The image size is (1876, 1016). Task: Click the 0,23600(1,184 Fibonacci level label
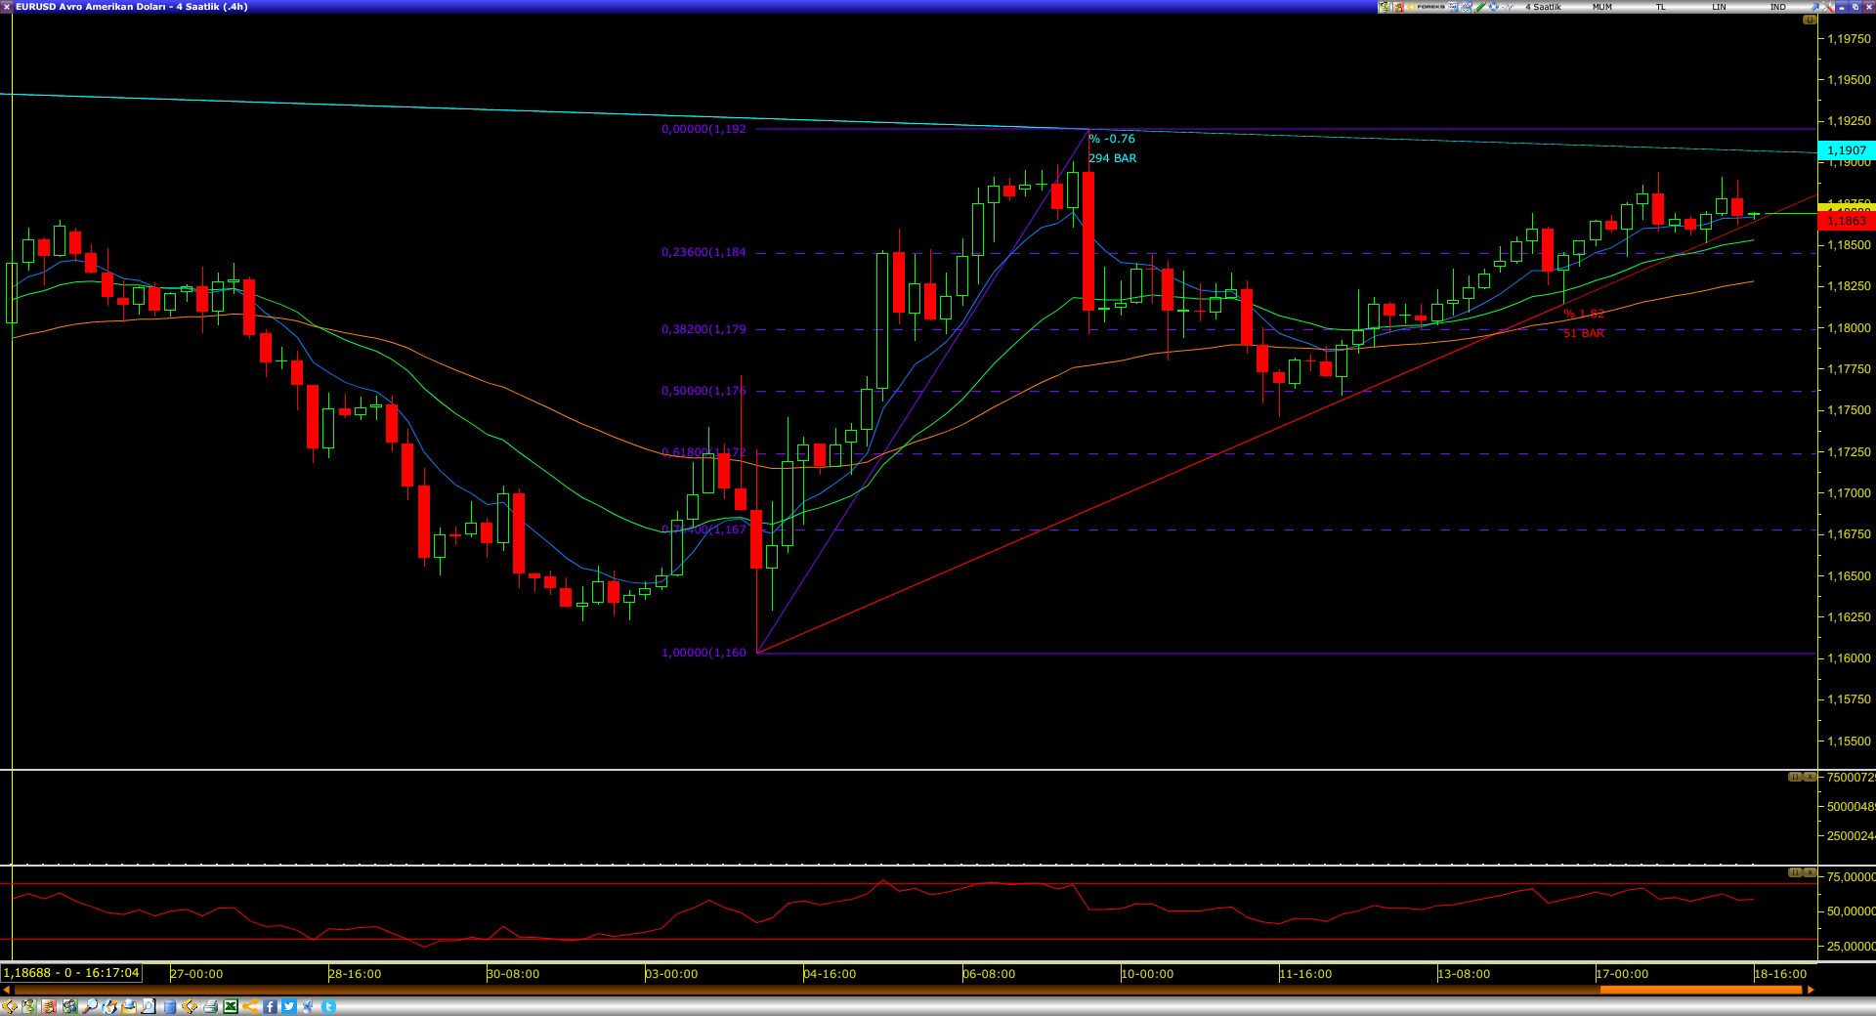click(x=703, y=252)
